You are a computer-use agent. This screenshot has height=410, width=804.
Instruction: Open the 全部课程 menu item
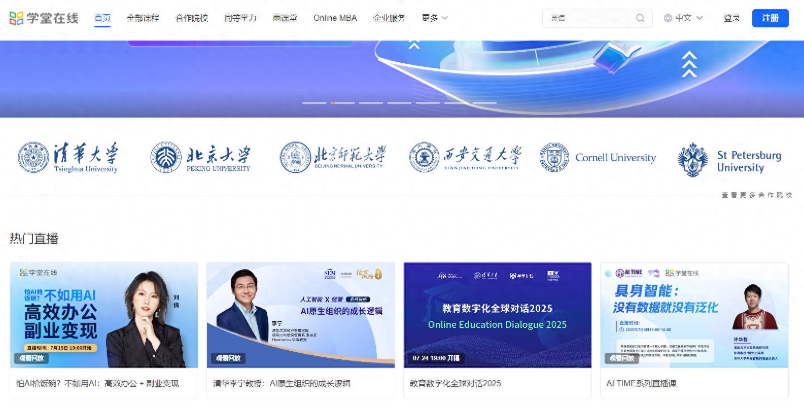[x=143, y=18]
